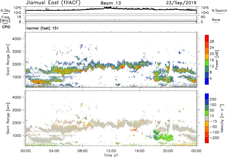The height and width of the screenshot is (157, 227).
Task: Pick the dark green Power segment between 8 and 12
Action: 207,69
